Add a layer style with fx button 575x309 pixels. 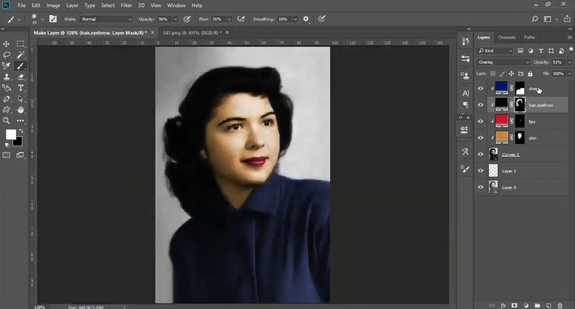click(x=503, y=305)
